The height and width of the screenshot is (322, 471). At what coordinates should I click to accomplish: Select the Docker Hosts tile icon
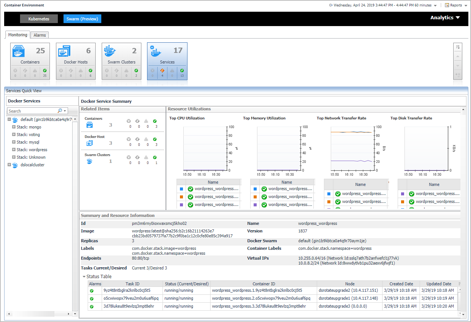[64, 51]
